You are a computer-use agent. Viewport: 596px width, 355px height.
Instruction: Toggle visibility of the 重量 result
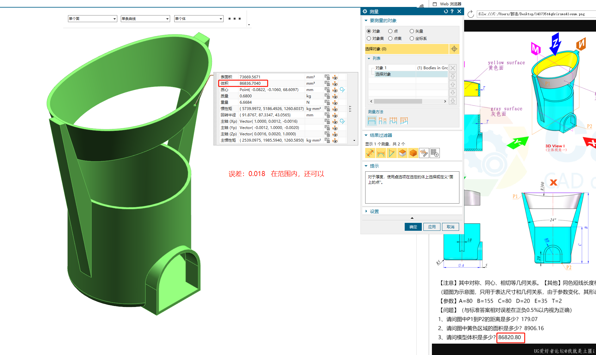point(335,102)
